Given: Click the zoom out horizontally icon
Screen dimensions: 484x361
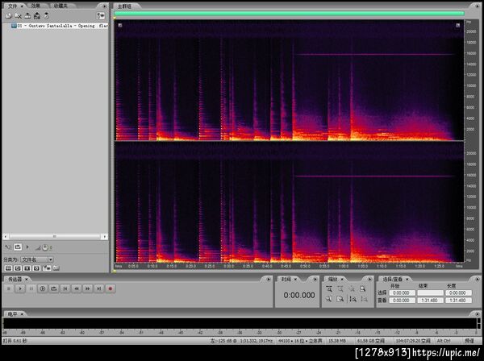Looking at the screenshot, I should [x=340, y=288].
